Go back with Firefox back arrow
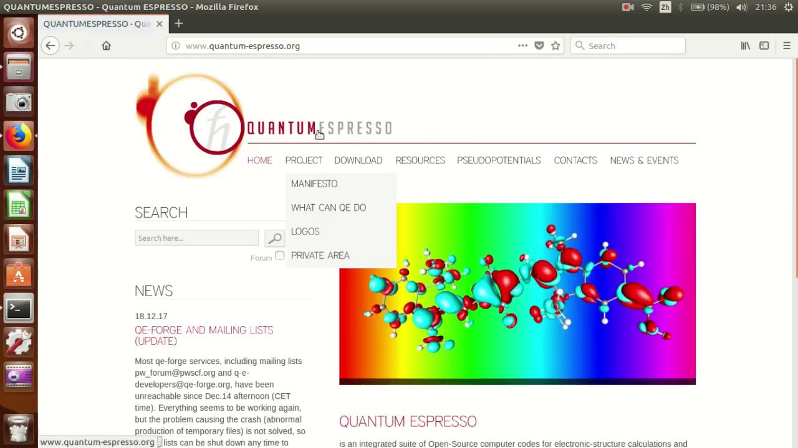Screen dimensions: 798x448 (50, 45)
